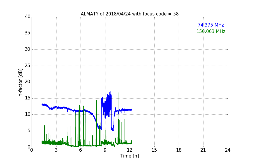Click the x-axis tick label 9
This screenshot has height=168, width=253.
tap(105, 150)
